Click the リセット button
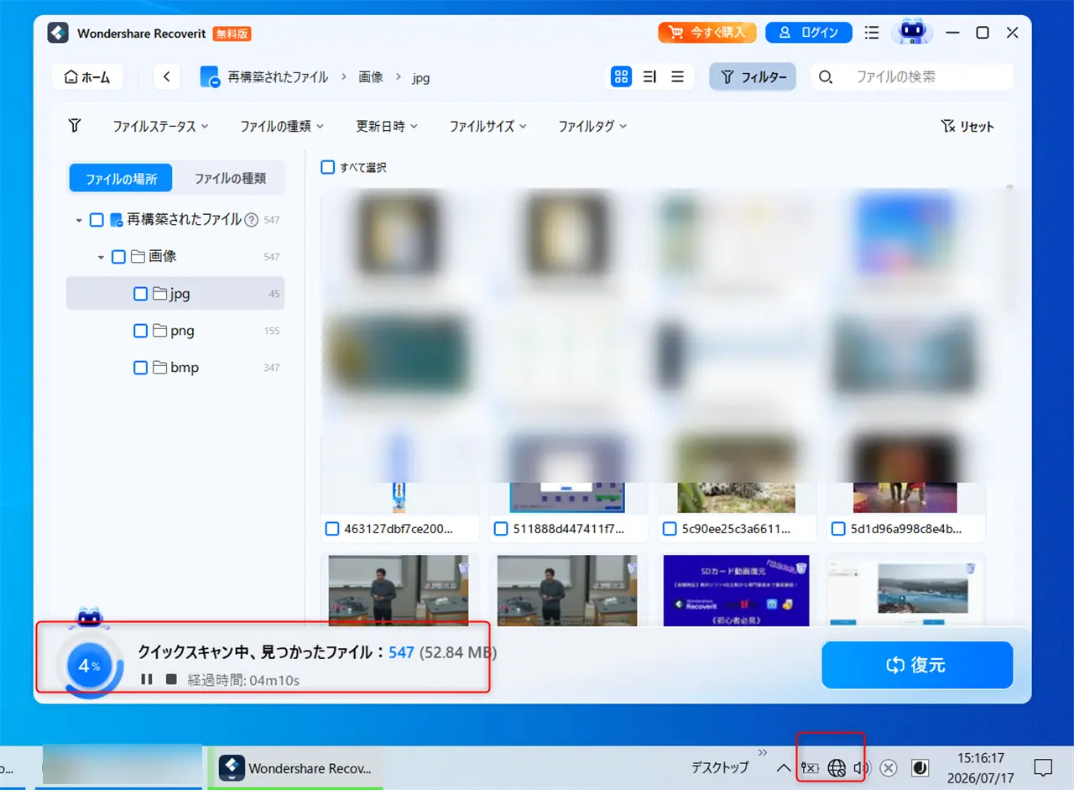This screenshot has width=1074, height=790. coord(967,126)
